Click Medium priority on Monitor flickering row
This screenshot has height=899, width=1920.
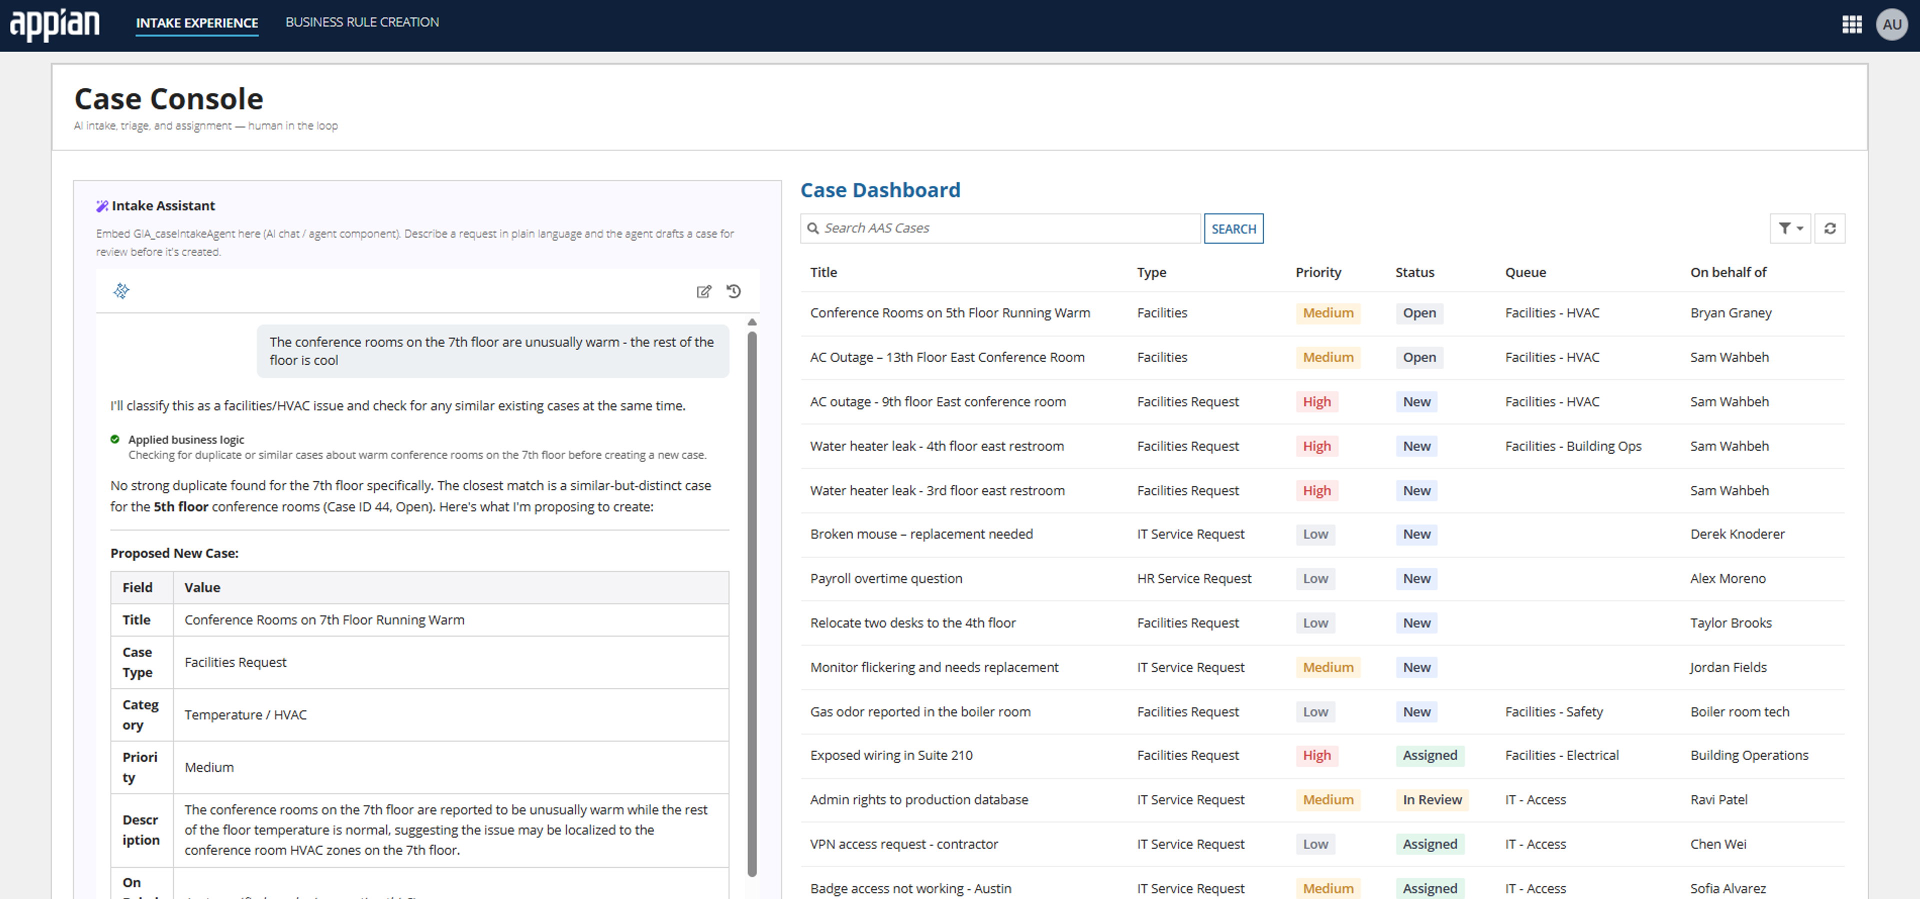(x=1328, y=667)
